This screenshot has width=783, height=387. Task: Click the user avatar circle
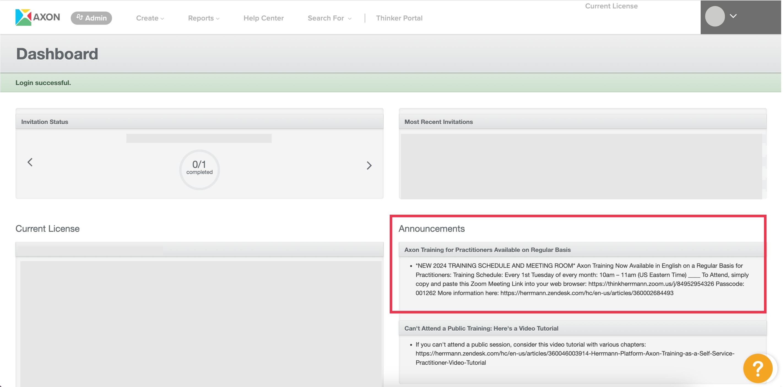coord(715,17)
